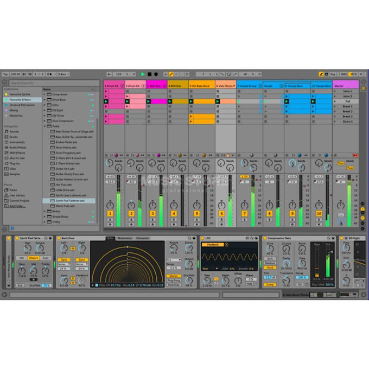The image size is (369, 369).
Task: Click the Tap tempo button
Action: pos(5,74)
